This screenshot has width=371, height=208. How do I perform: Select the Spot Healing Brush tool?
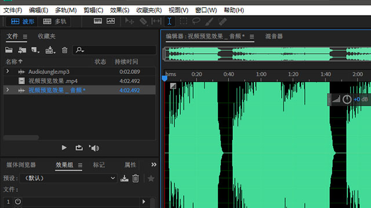pyautogui.click(x=223, y=21)
